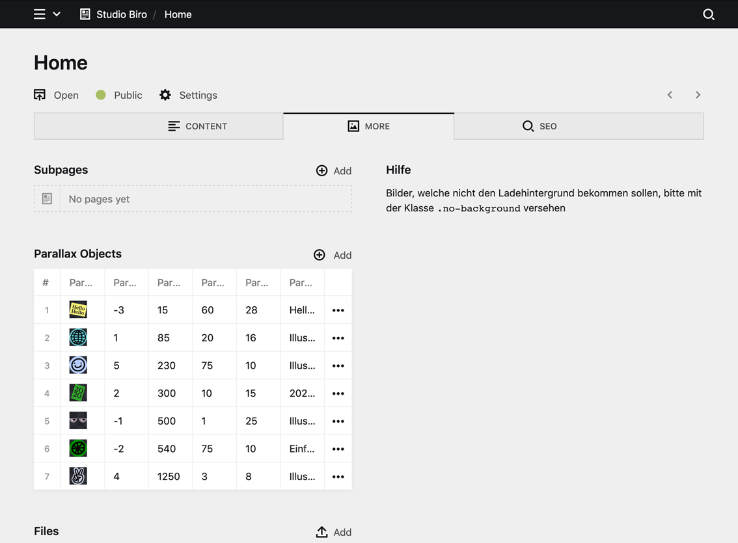This screenshot has width=738, height=543.
Task: Open options menu for the first parallax object
Action: 338,310
